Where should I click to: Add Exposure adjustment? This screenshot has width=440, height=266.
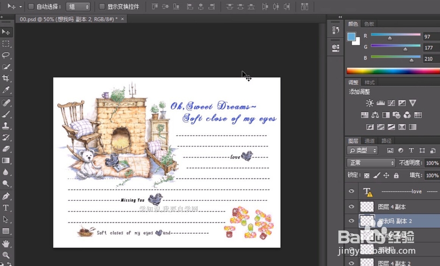(402, 103)
